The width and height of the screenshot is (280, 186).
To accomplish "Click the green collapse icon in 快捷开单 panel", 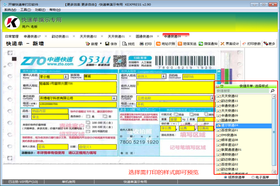I will point(222,86).
